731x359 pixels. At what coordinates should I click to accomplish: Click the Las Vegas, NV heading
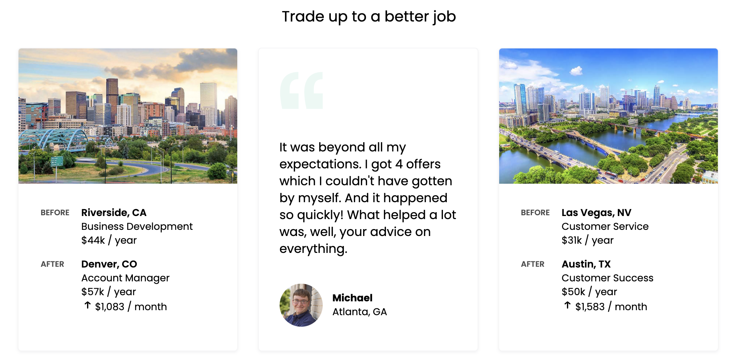596,213
